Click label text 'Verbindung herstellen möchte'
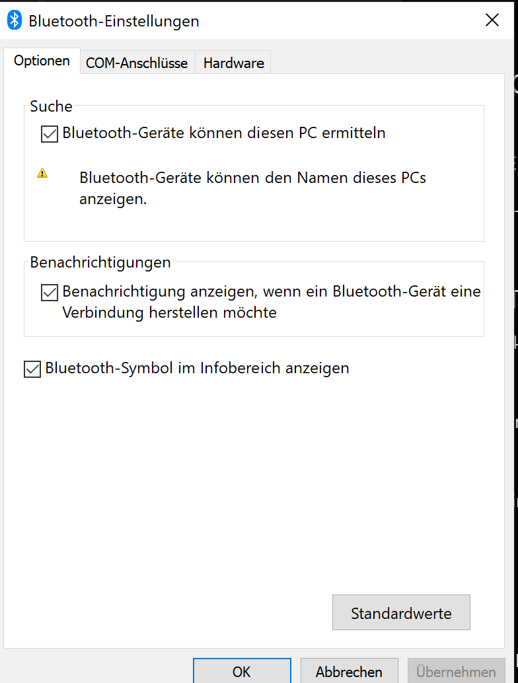 pos(169,312)
